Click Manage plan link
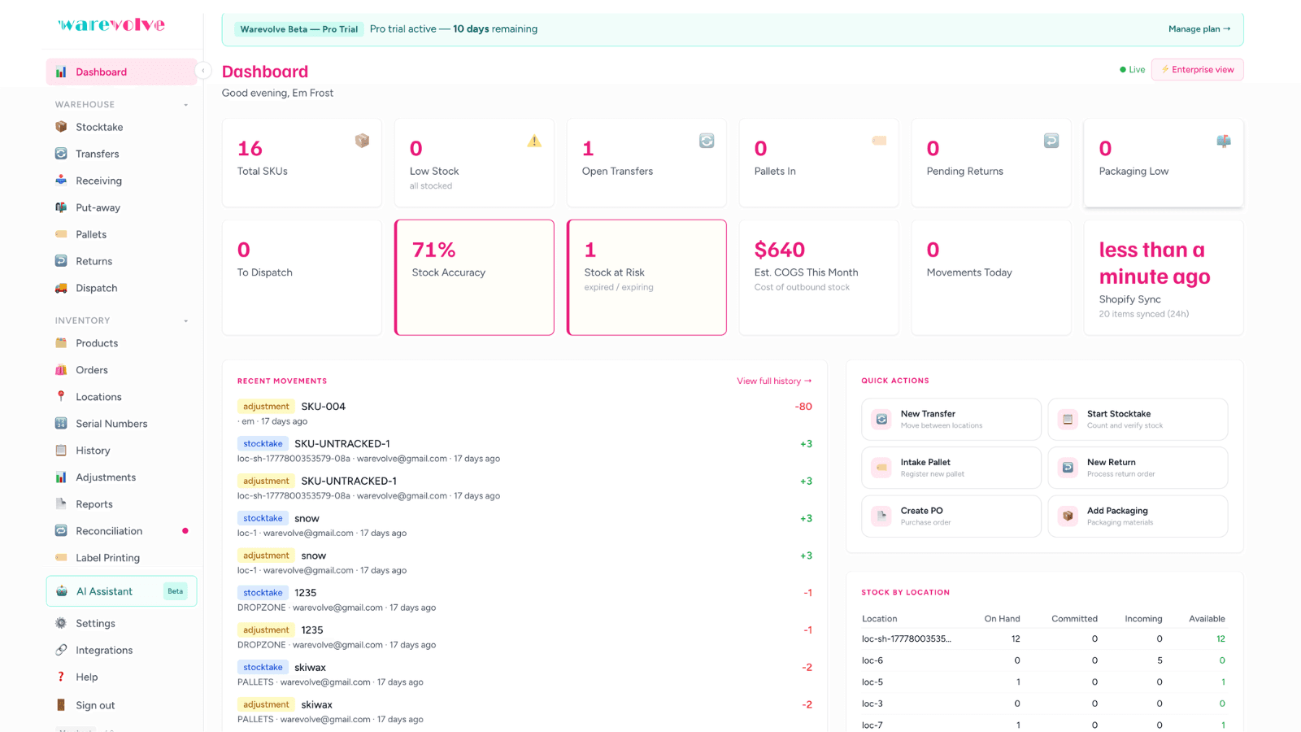The height and width of the screenshot is (732, 1301). tap(1199, 29)
